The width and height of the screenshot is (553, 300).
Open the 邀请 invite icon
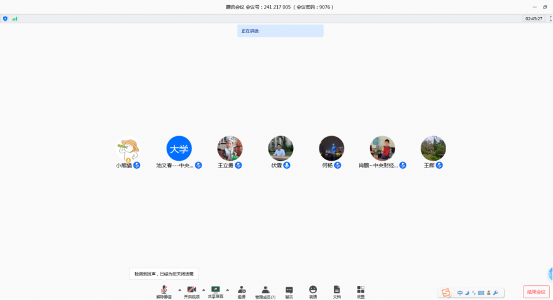[x=241, y=291]
